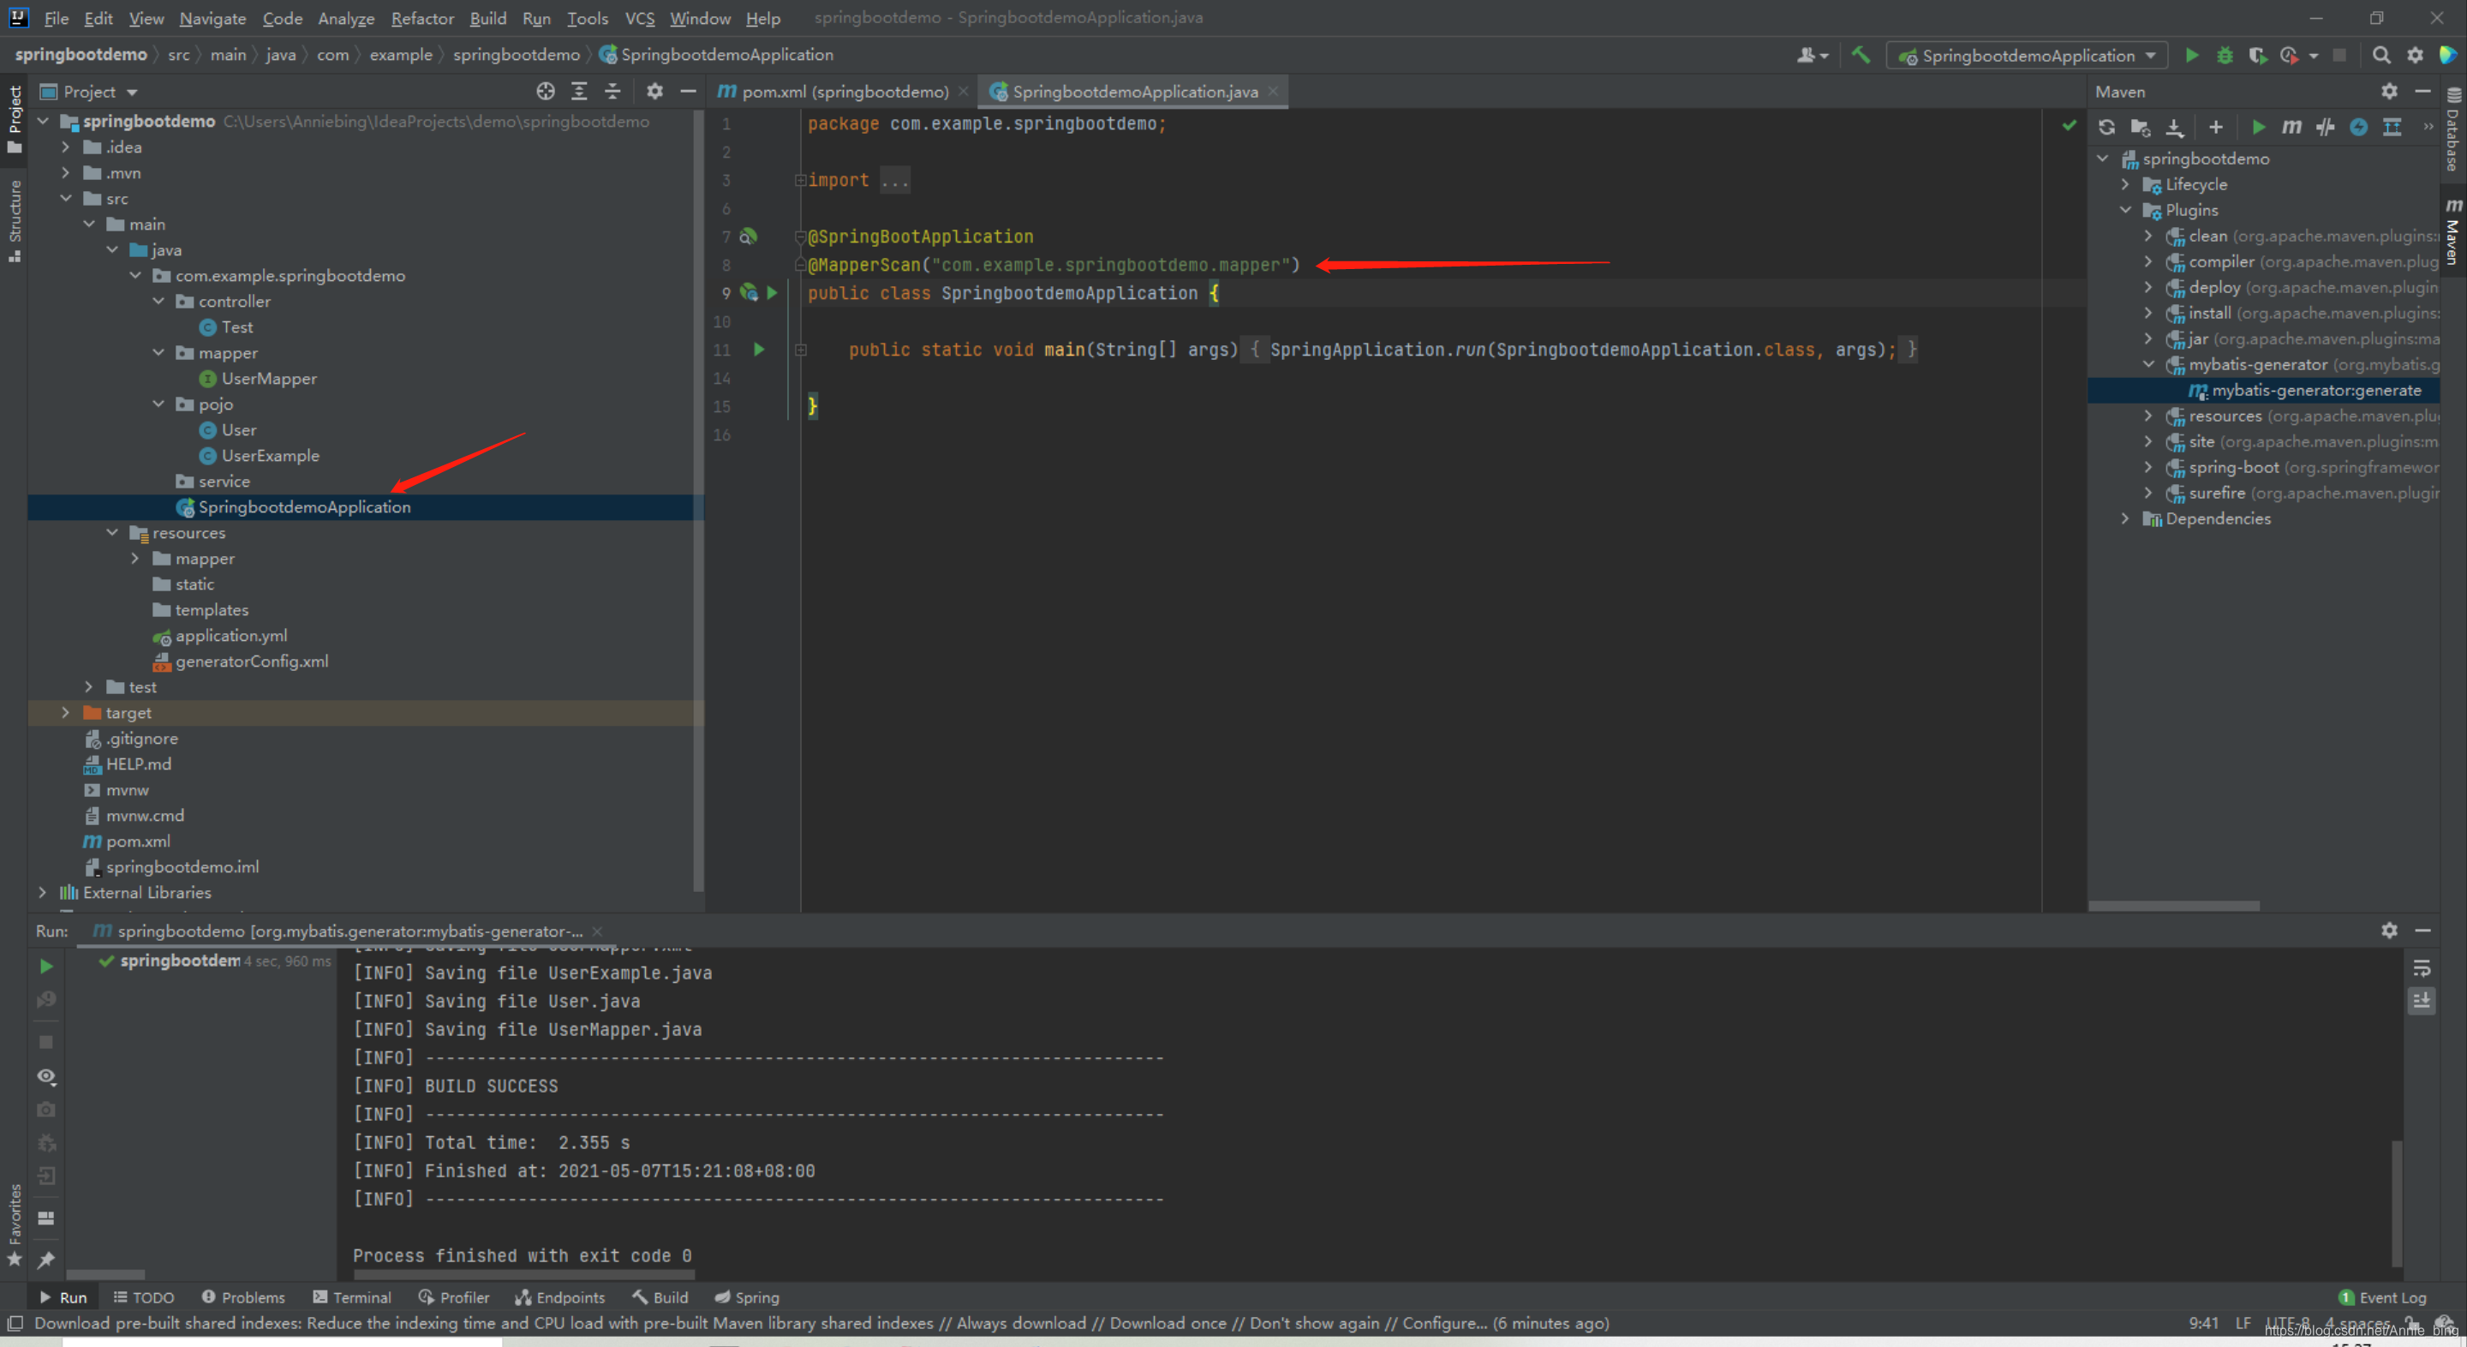This screenshot has width=2467, height=1347.
Task: Select application.yml in resources folder
Action: (230, 635)
